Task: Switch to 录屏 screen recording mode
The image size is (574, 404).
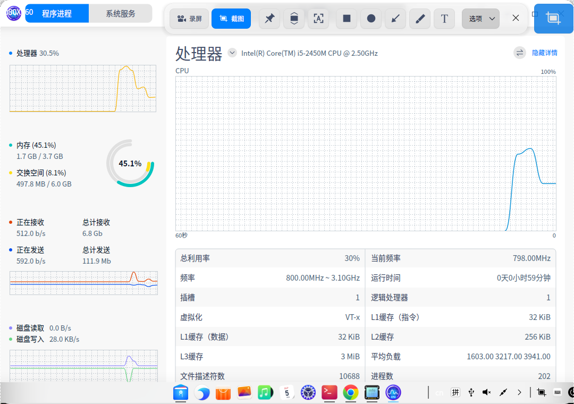Action: point(189,19)
